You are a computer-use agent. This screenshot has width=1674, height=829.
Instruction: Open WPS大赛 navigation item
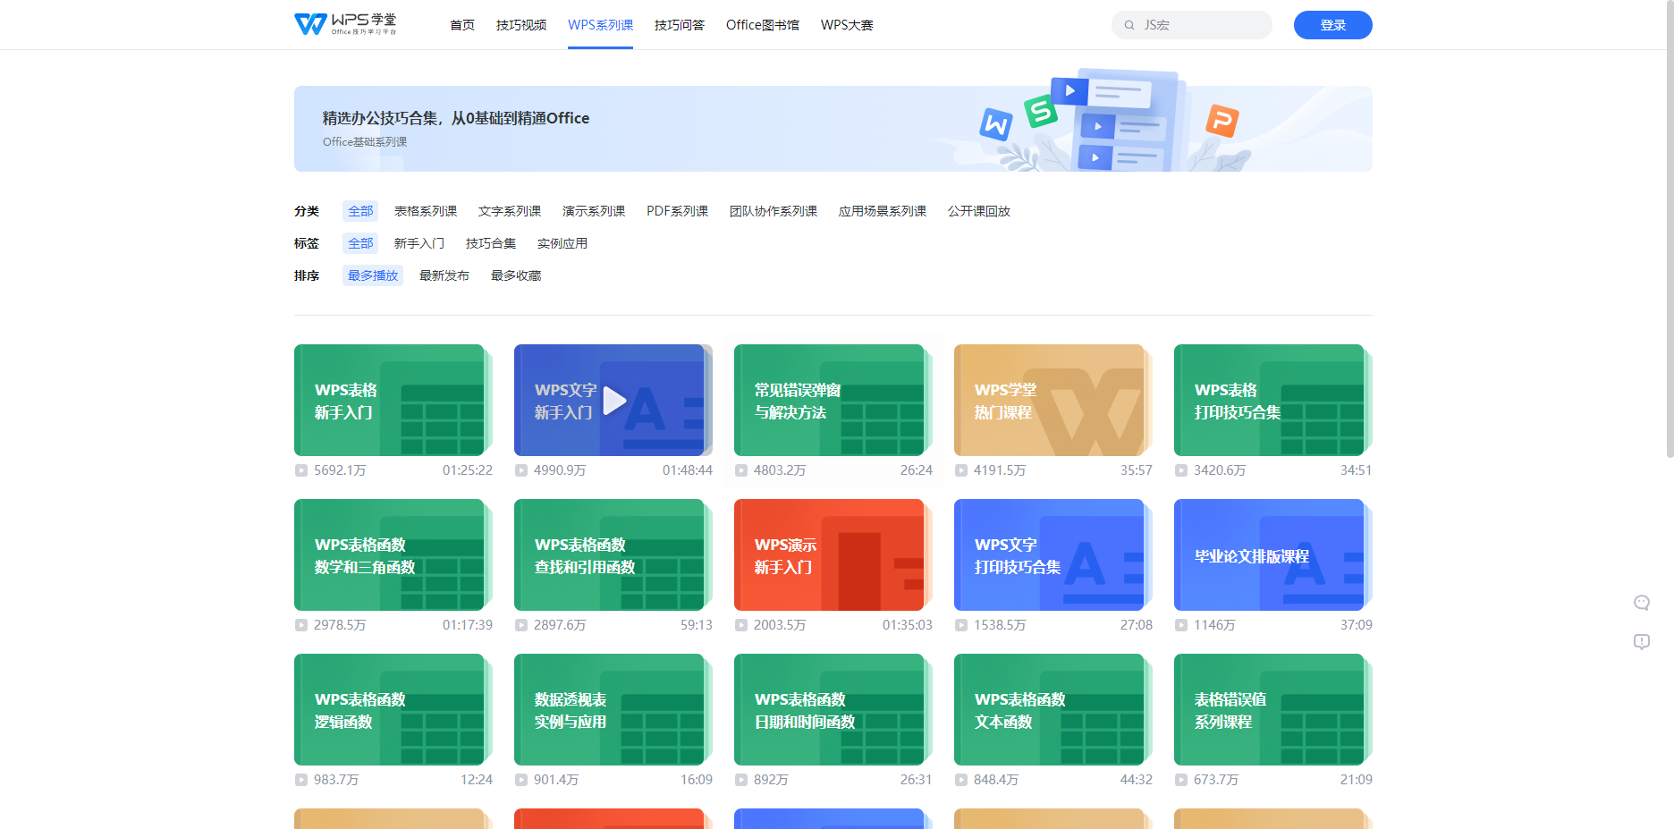point(847,25)
